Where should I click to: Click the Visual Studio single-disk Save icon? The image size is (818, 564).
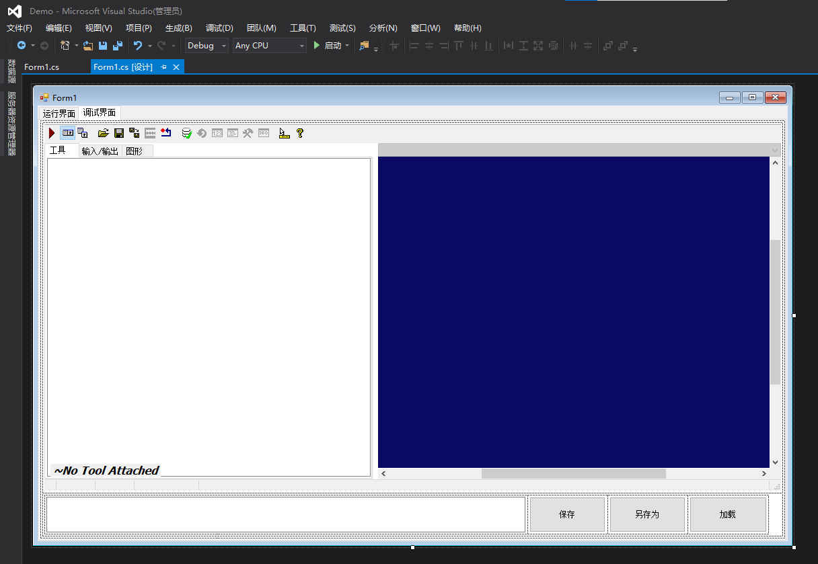(x=103, y=45)
